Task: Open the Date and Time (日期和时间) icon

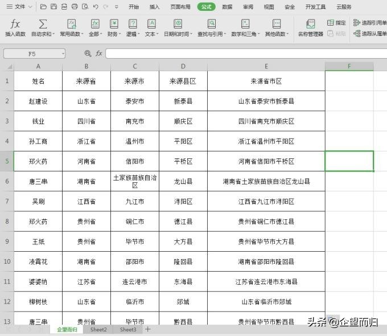Action: tap(178, 24)
